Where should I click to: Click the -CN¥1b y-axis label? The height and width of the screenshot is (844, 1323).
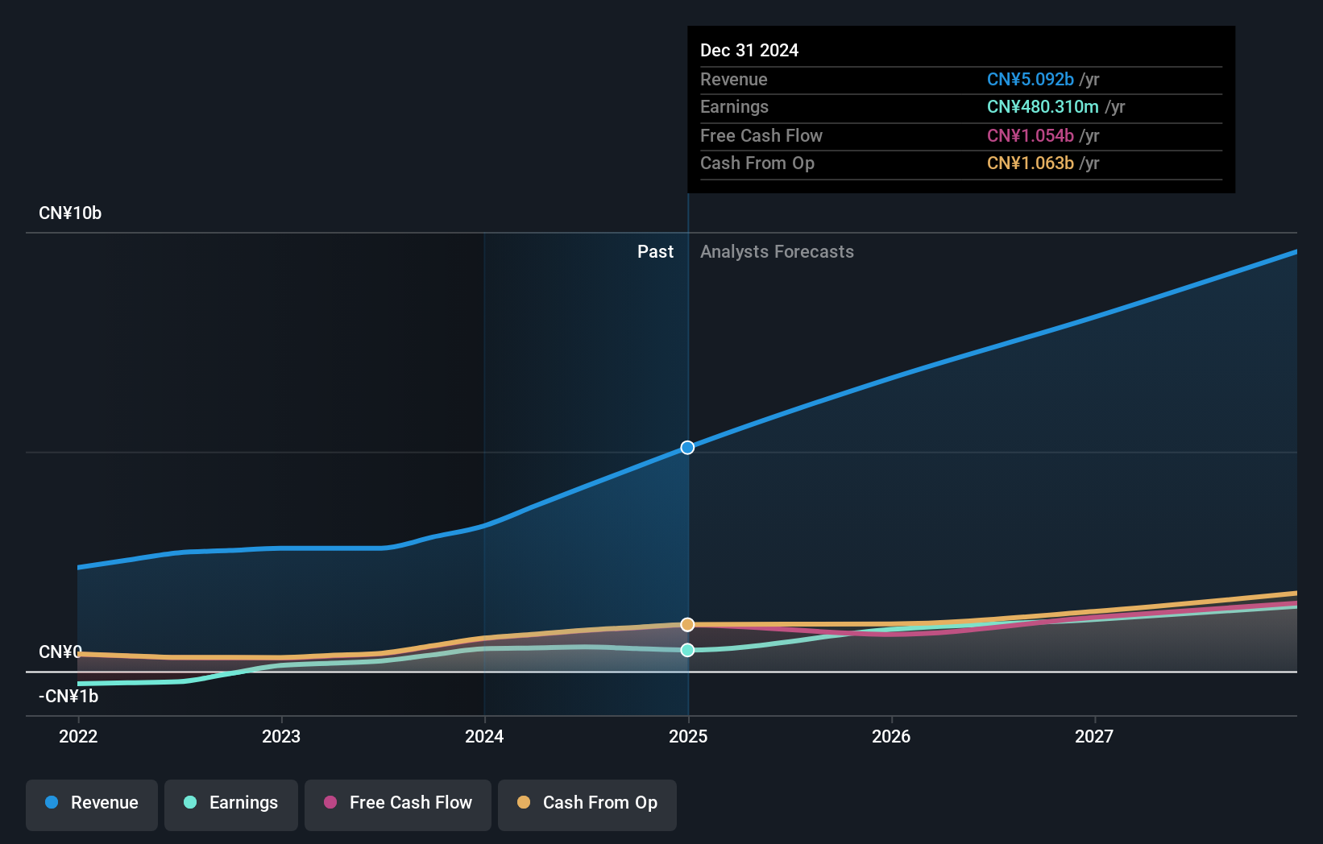coord(68,697)
